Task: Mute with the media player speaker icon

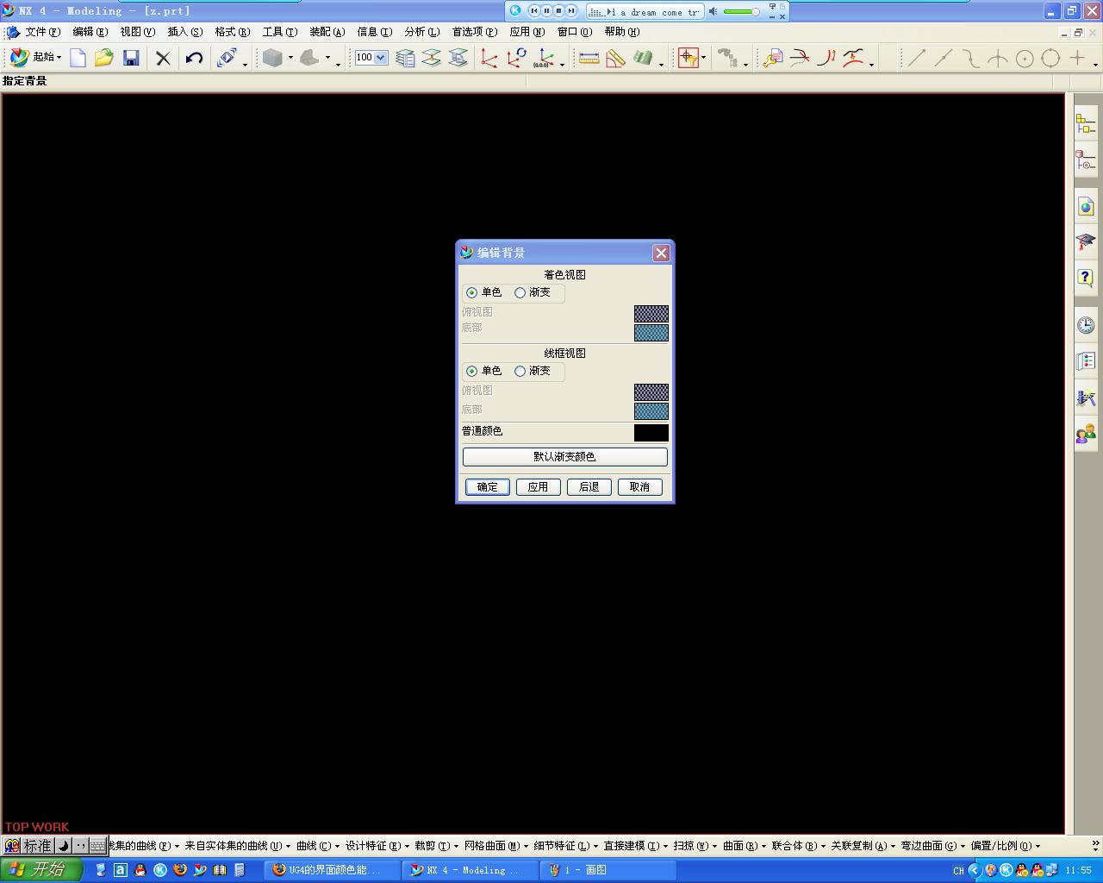Action: pyautogui.click(x=713, y=12)
